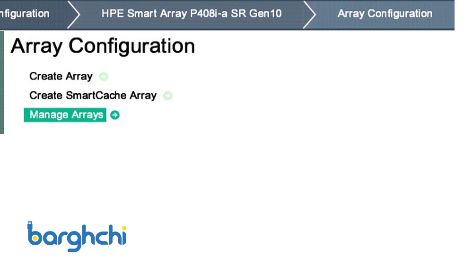Click the arrow icon beside Create Array

(x=104, y=76)
